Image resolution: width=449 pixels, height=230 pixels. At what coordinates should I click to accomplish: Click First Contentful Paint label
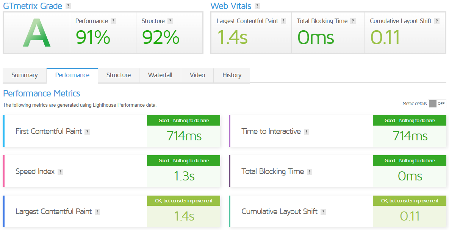pyautogui.click(x=48, y=131)
